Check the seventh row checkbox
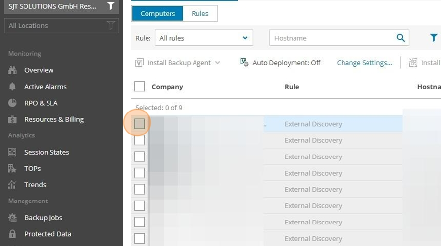This screenshot has height=246, width=441. (x=140, y=222)
